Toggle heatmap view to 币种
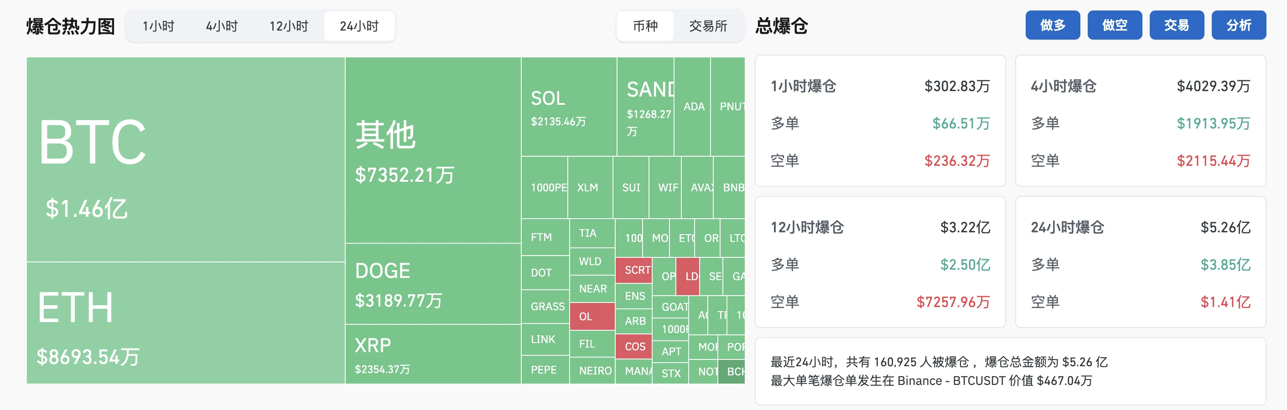The height and width of the screenshot is (410, 1287). 645,26
